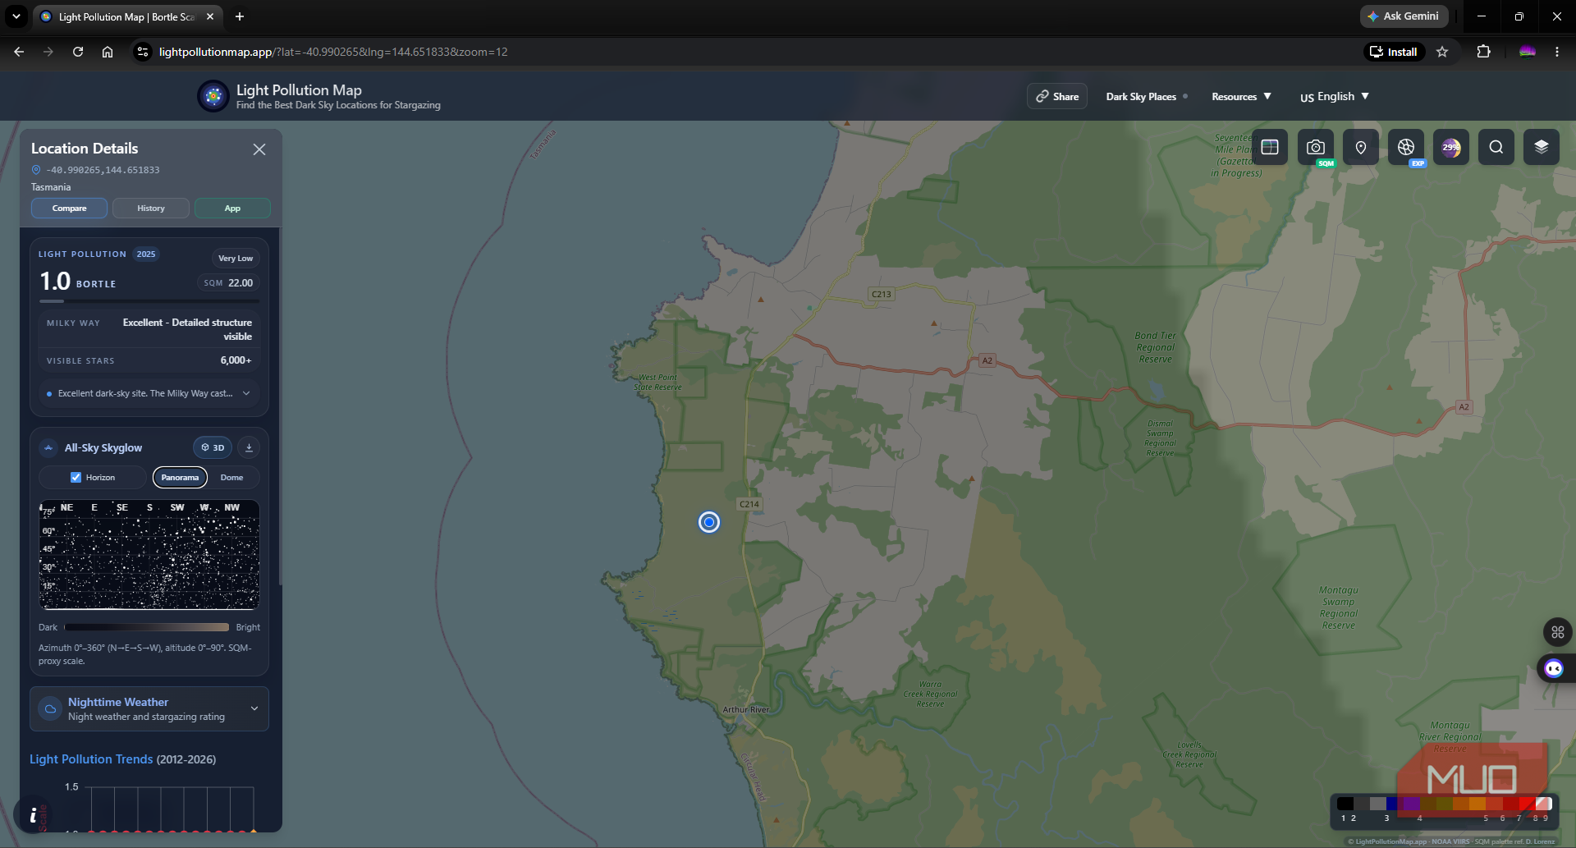This screenshot has height=848, width=1576.
Task: Click the Install app button
Action: [1394, 52]
